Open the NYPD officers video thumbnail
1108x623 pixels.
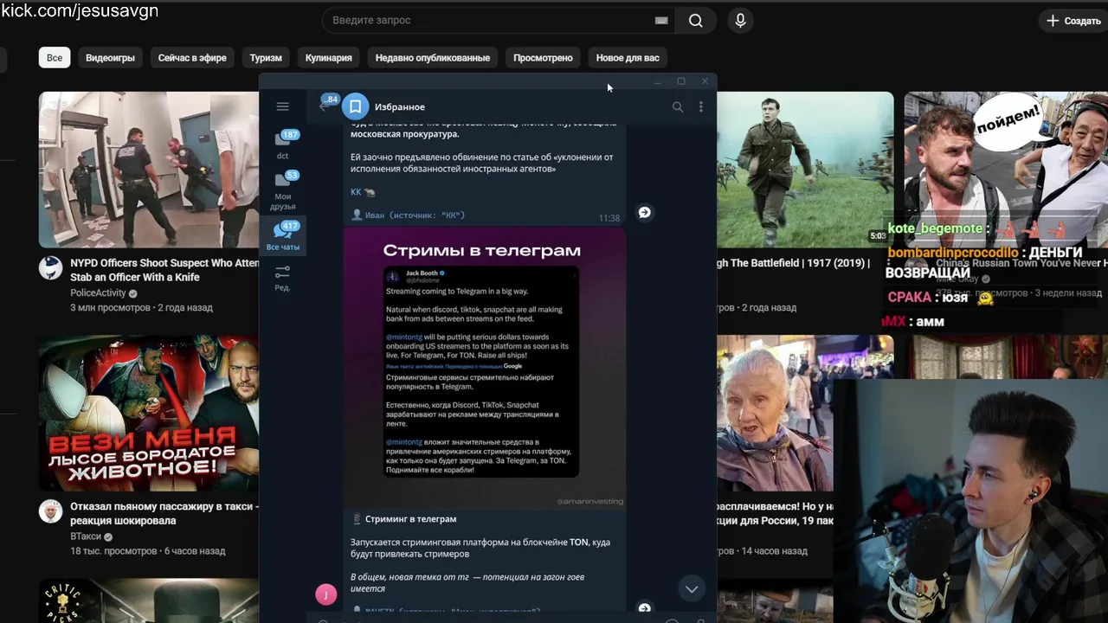click(149, 170)
